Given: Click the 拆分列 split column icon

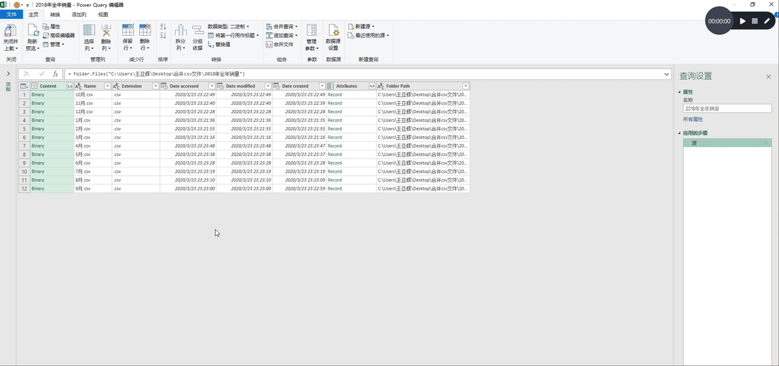Looking at the screenshot, I should [180, 30].
